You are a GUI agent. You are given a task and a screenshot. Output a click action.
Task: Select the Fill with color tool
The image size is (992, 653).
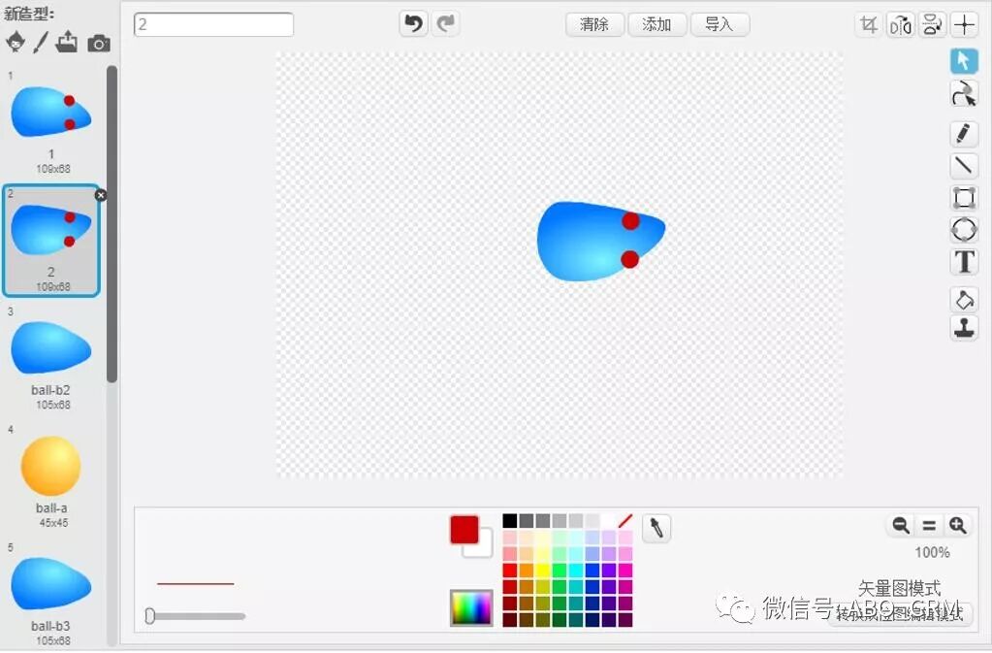point(964,299)
